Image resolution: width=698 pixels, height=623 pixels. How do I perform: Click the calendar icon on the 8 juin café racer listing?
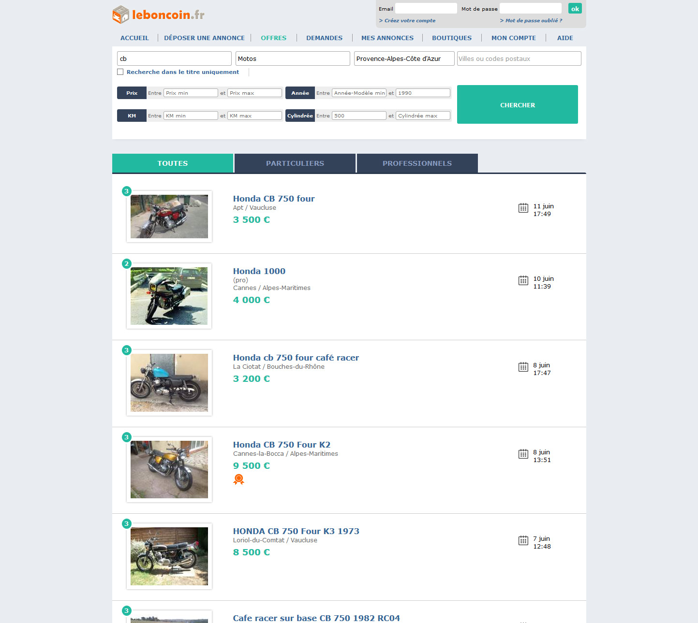523,367
